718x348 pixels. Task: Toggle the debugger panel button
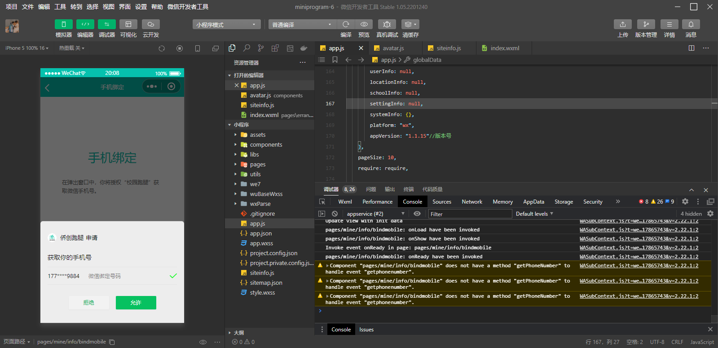tap(107, 24)
